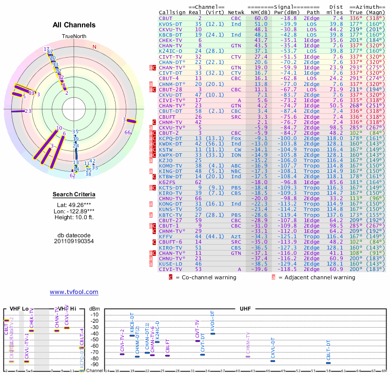
Task: Select the K62FS callsign in the table
Action: coord(167,183)
